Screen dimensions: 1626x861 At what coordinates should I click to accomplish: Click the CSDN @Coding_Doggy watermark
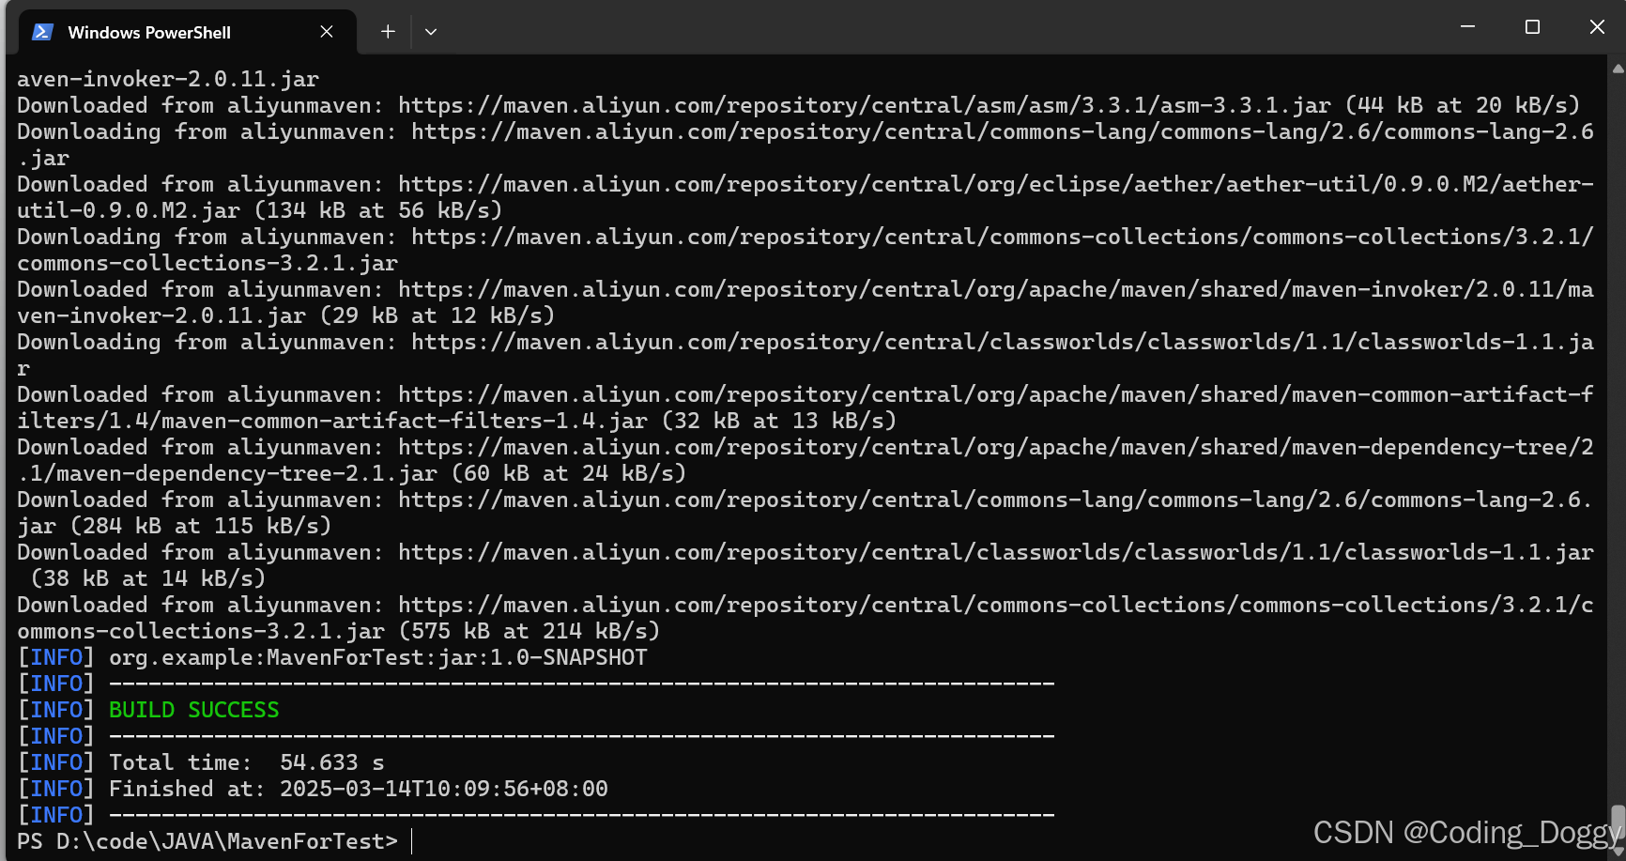[1460, 833]
